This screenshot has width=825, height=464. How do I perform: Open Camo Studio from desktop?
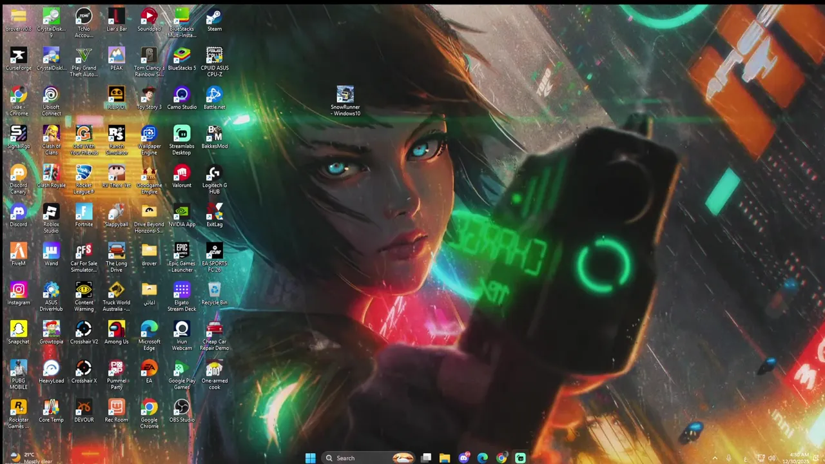pyautogui.click(x=182, y=99)
